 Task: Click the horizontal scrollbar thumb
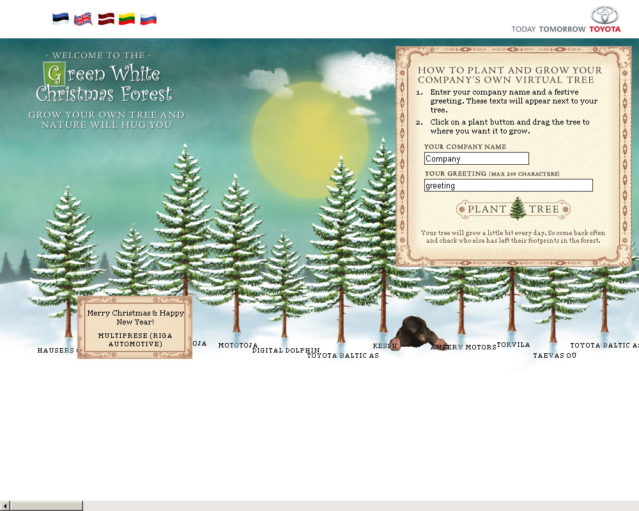[46, 506]
